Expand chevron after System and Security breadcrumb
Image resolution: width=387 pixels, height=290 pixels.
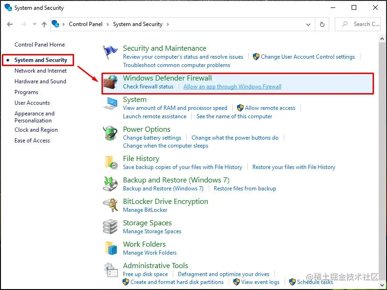point(168,24)
